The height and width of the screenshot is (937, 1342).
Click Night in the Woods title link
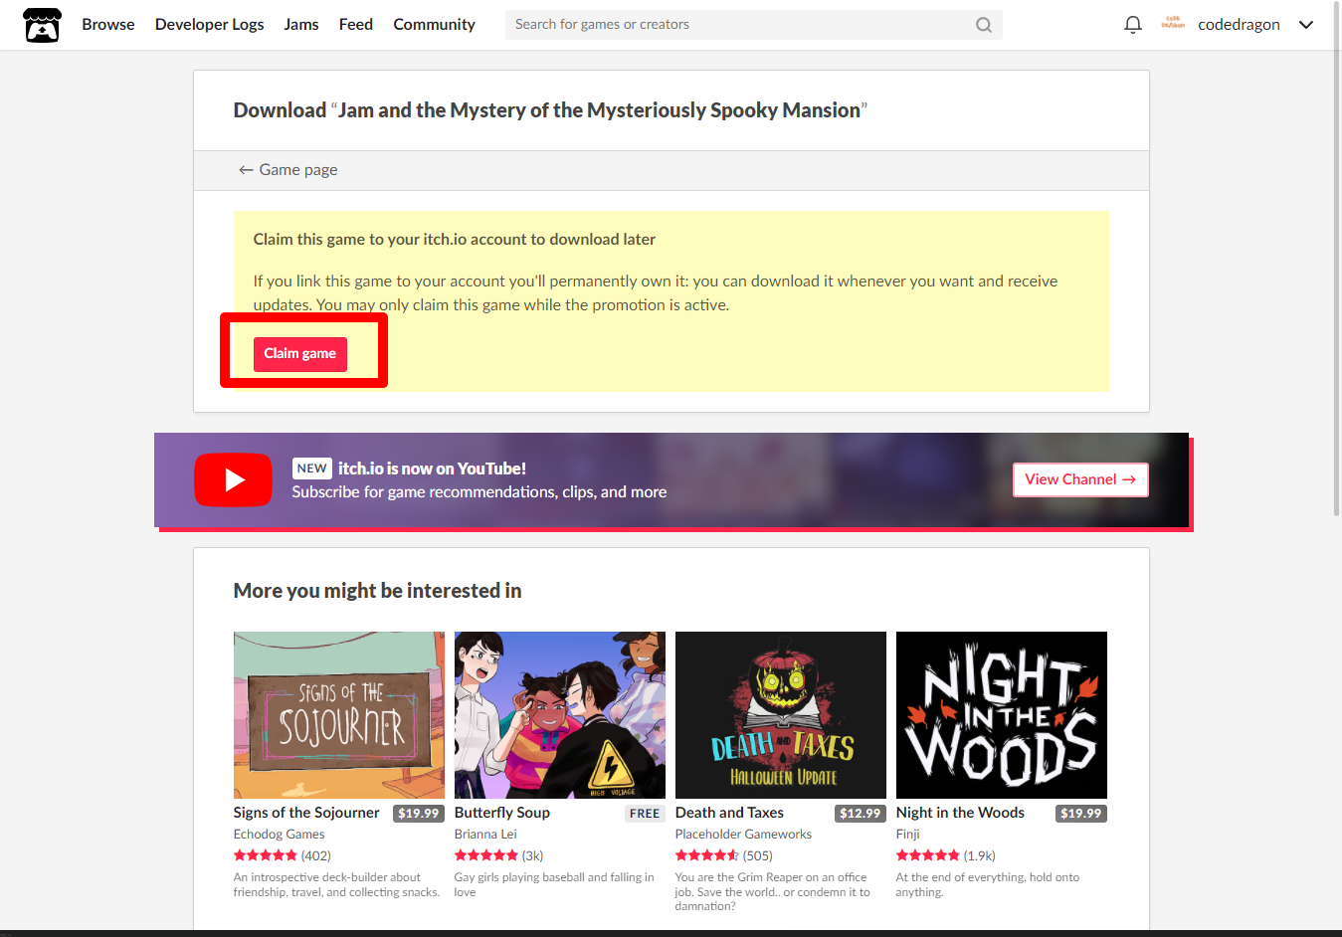[960, 813]
